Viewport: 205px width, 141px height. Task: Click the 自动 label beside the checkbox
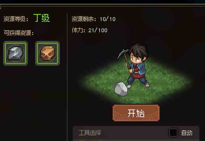point(187,133)
